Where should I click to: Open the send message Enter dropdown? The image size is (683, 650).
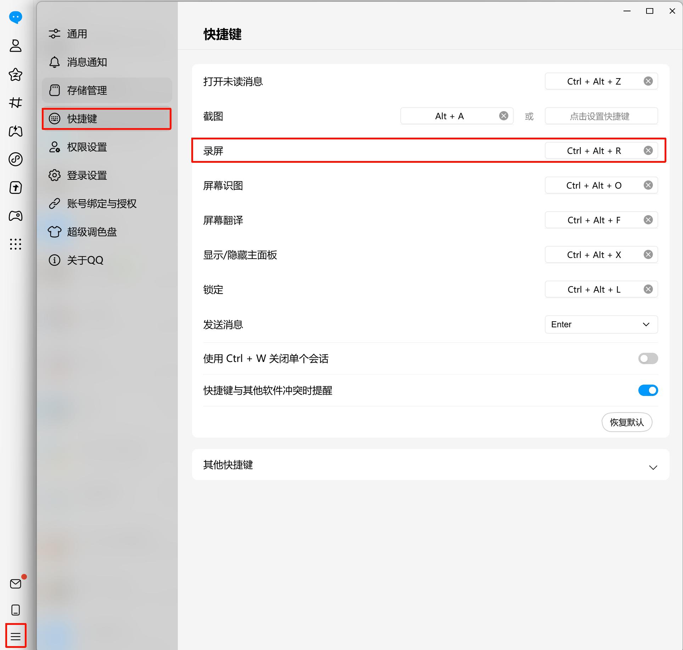(x=601, y=324)
